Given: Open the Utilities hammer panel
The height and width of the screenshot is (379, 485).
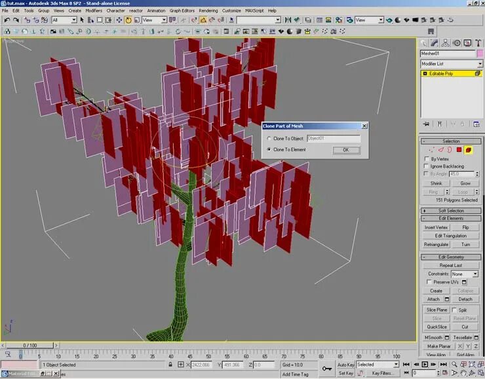Looking at the screenshot, I should [x=478, y=43].
